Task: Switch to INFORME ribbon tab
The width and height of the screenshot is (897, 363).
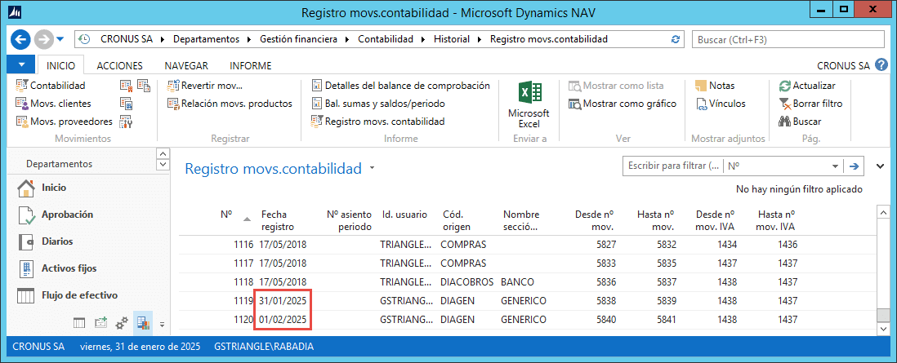Action: pyautogui.click(x=250, y=66)
